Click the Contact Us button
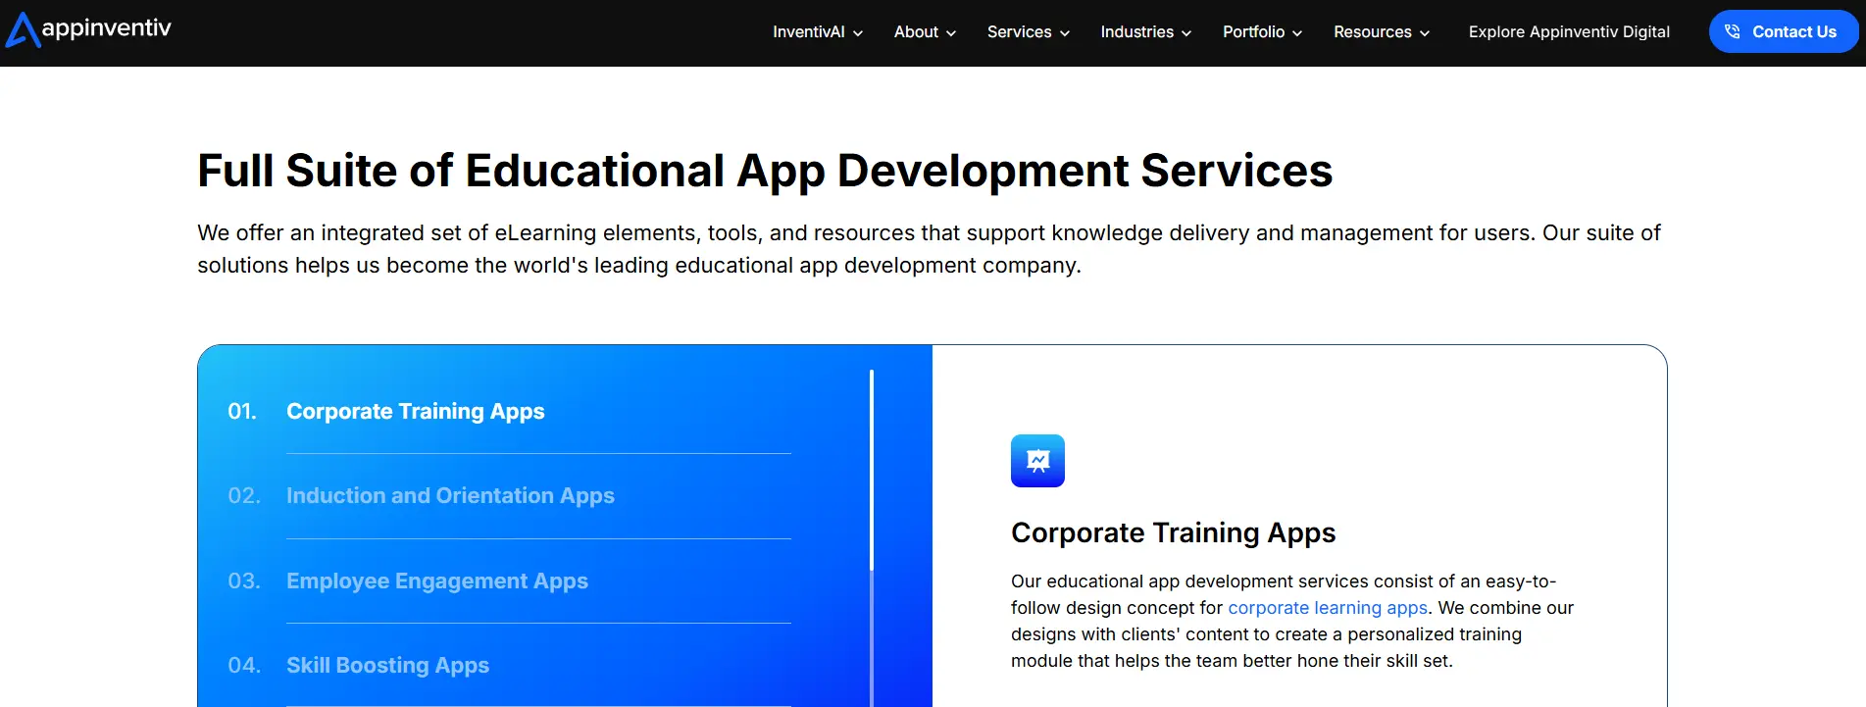 click(x=1784, y=31)
